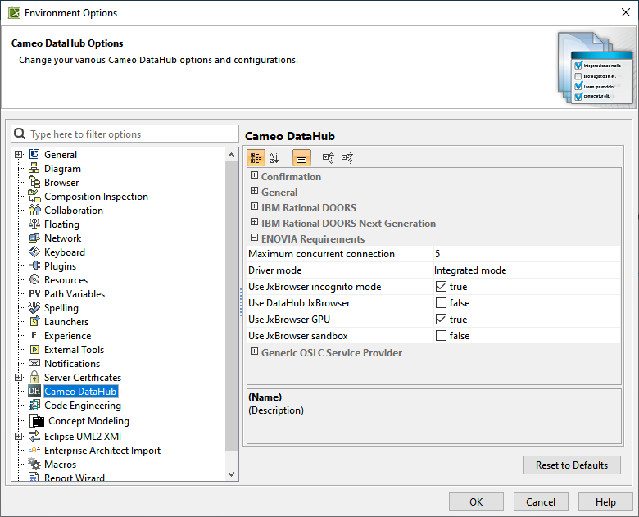Click the filter options search field
Image resolution: width=639 pixels, height=517 pixels.
pyautogui.click(x=125, y=134)
